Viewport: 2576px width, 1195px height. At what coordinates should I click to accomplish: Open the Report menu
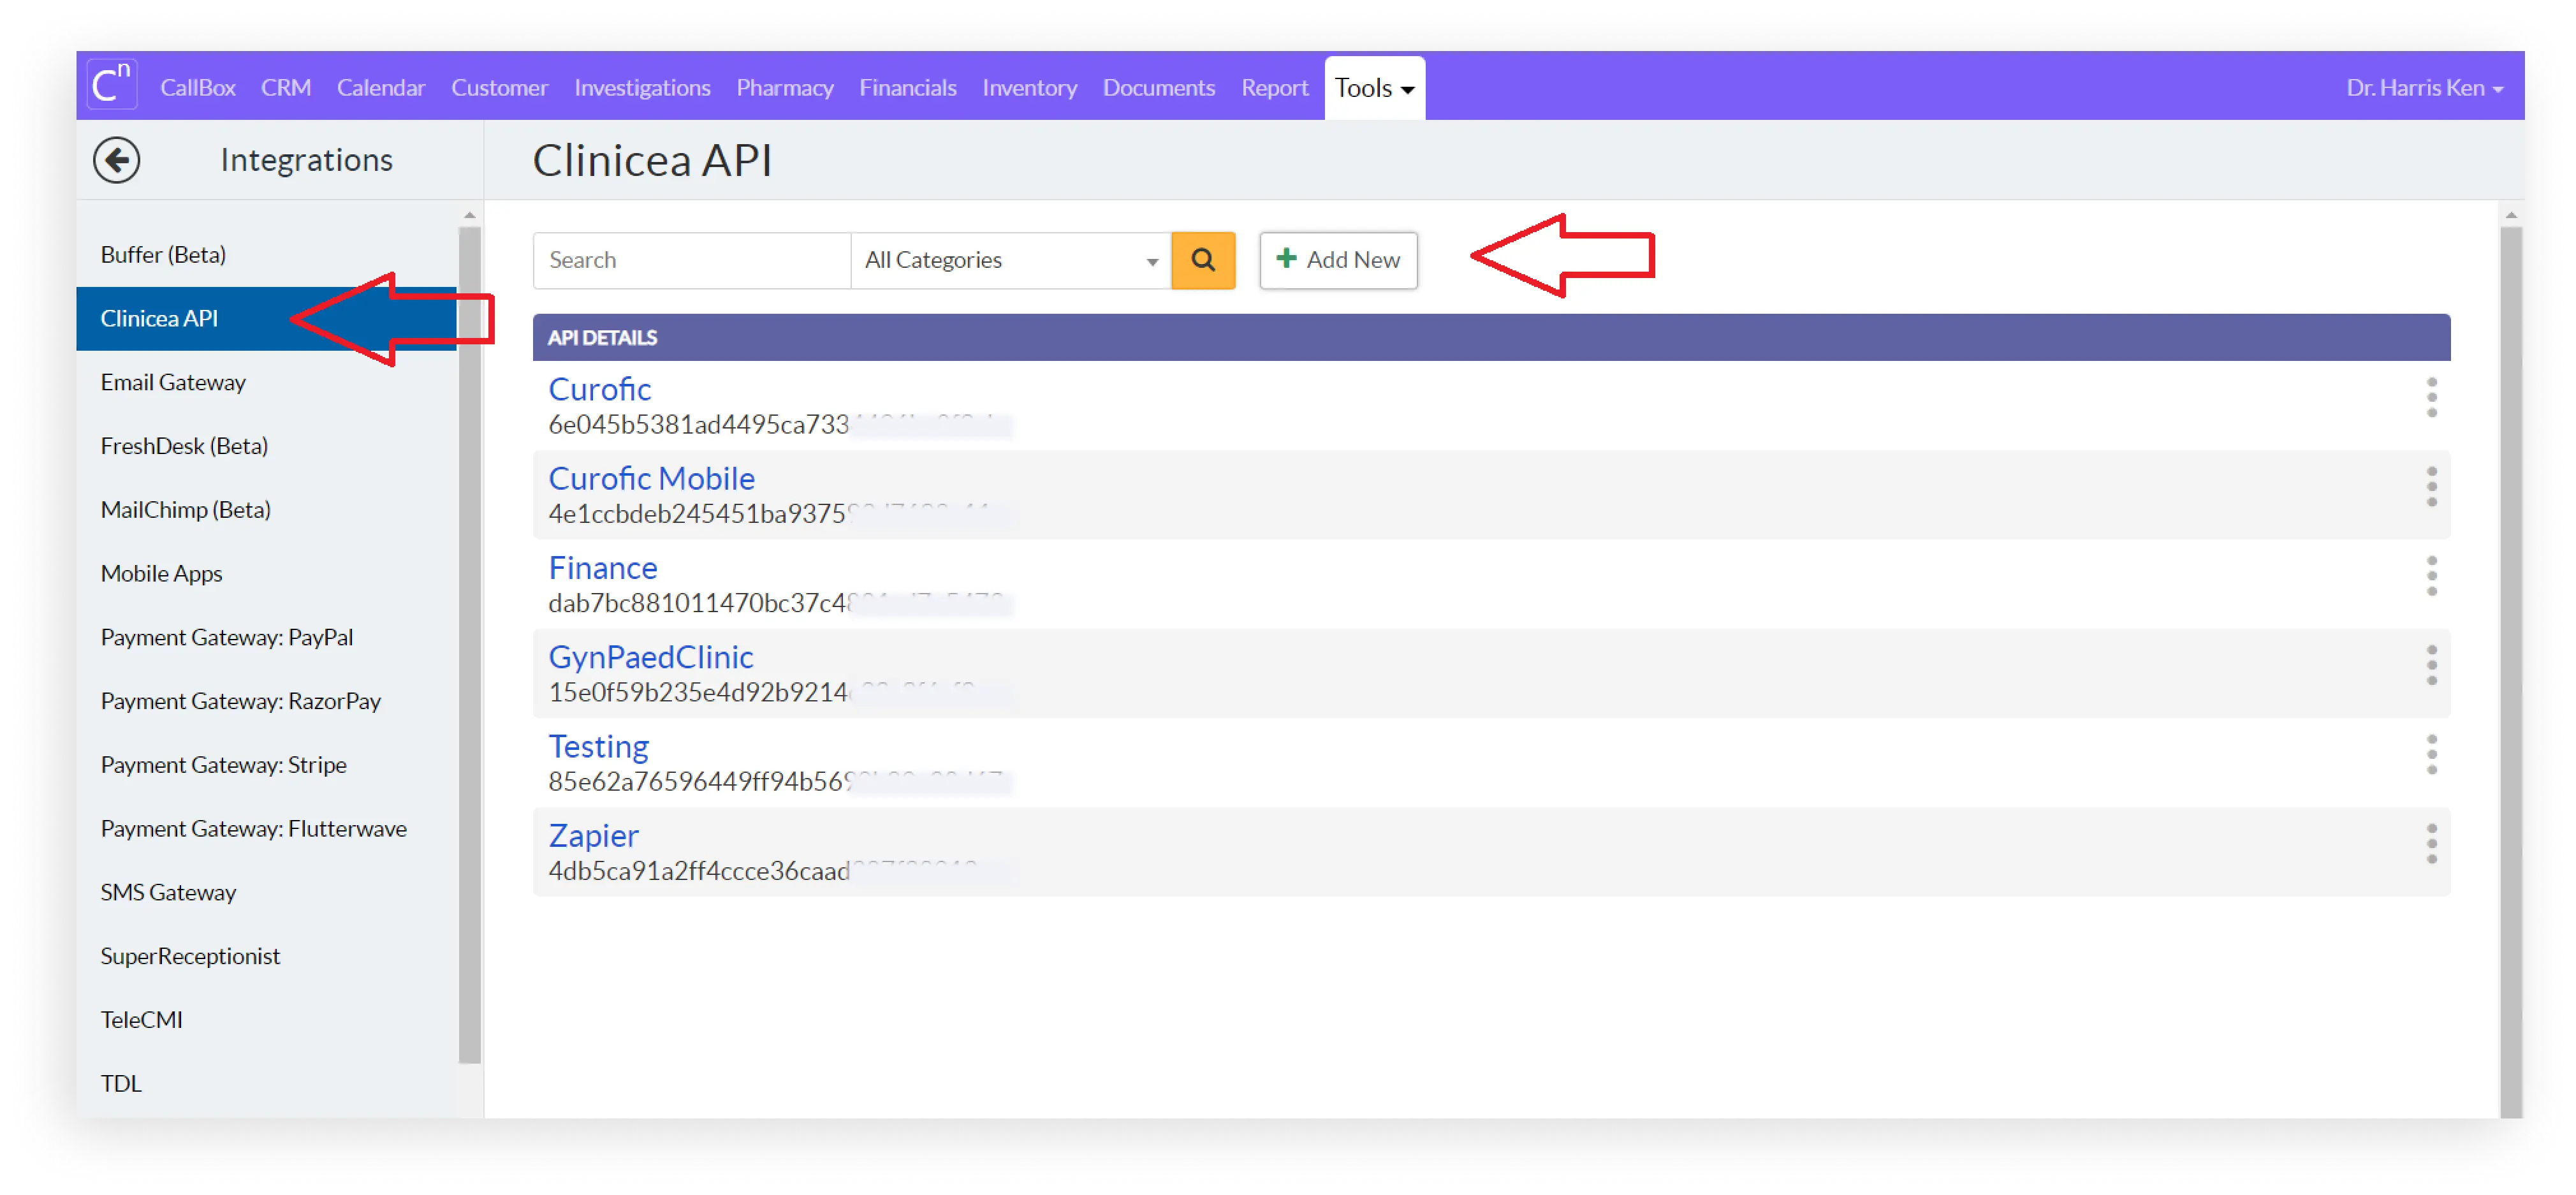tap(1275, 88)
